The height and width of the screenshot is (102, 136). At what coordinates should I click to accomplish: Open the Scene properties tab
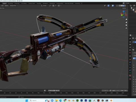130,50
